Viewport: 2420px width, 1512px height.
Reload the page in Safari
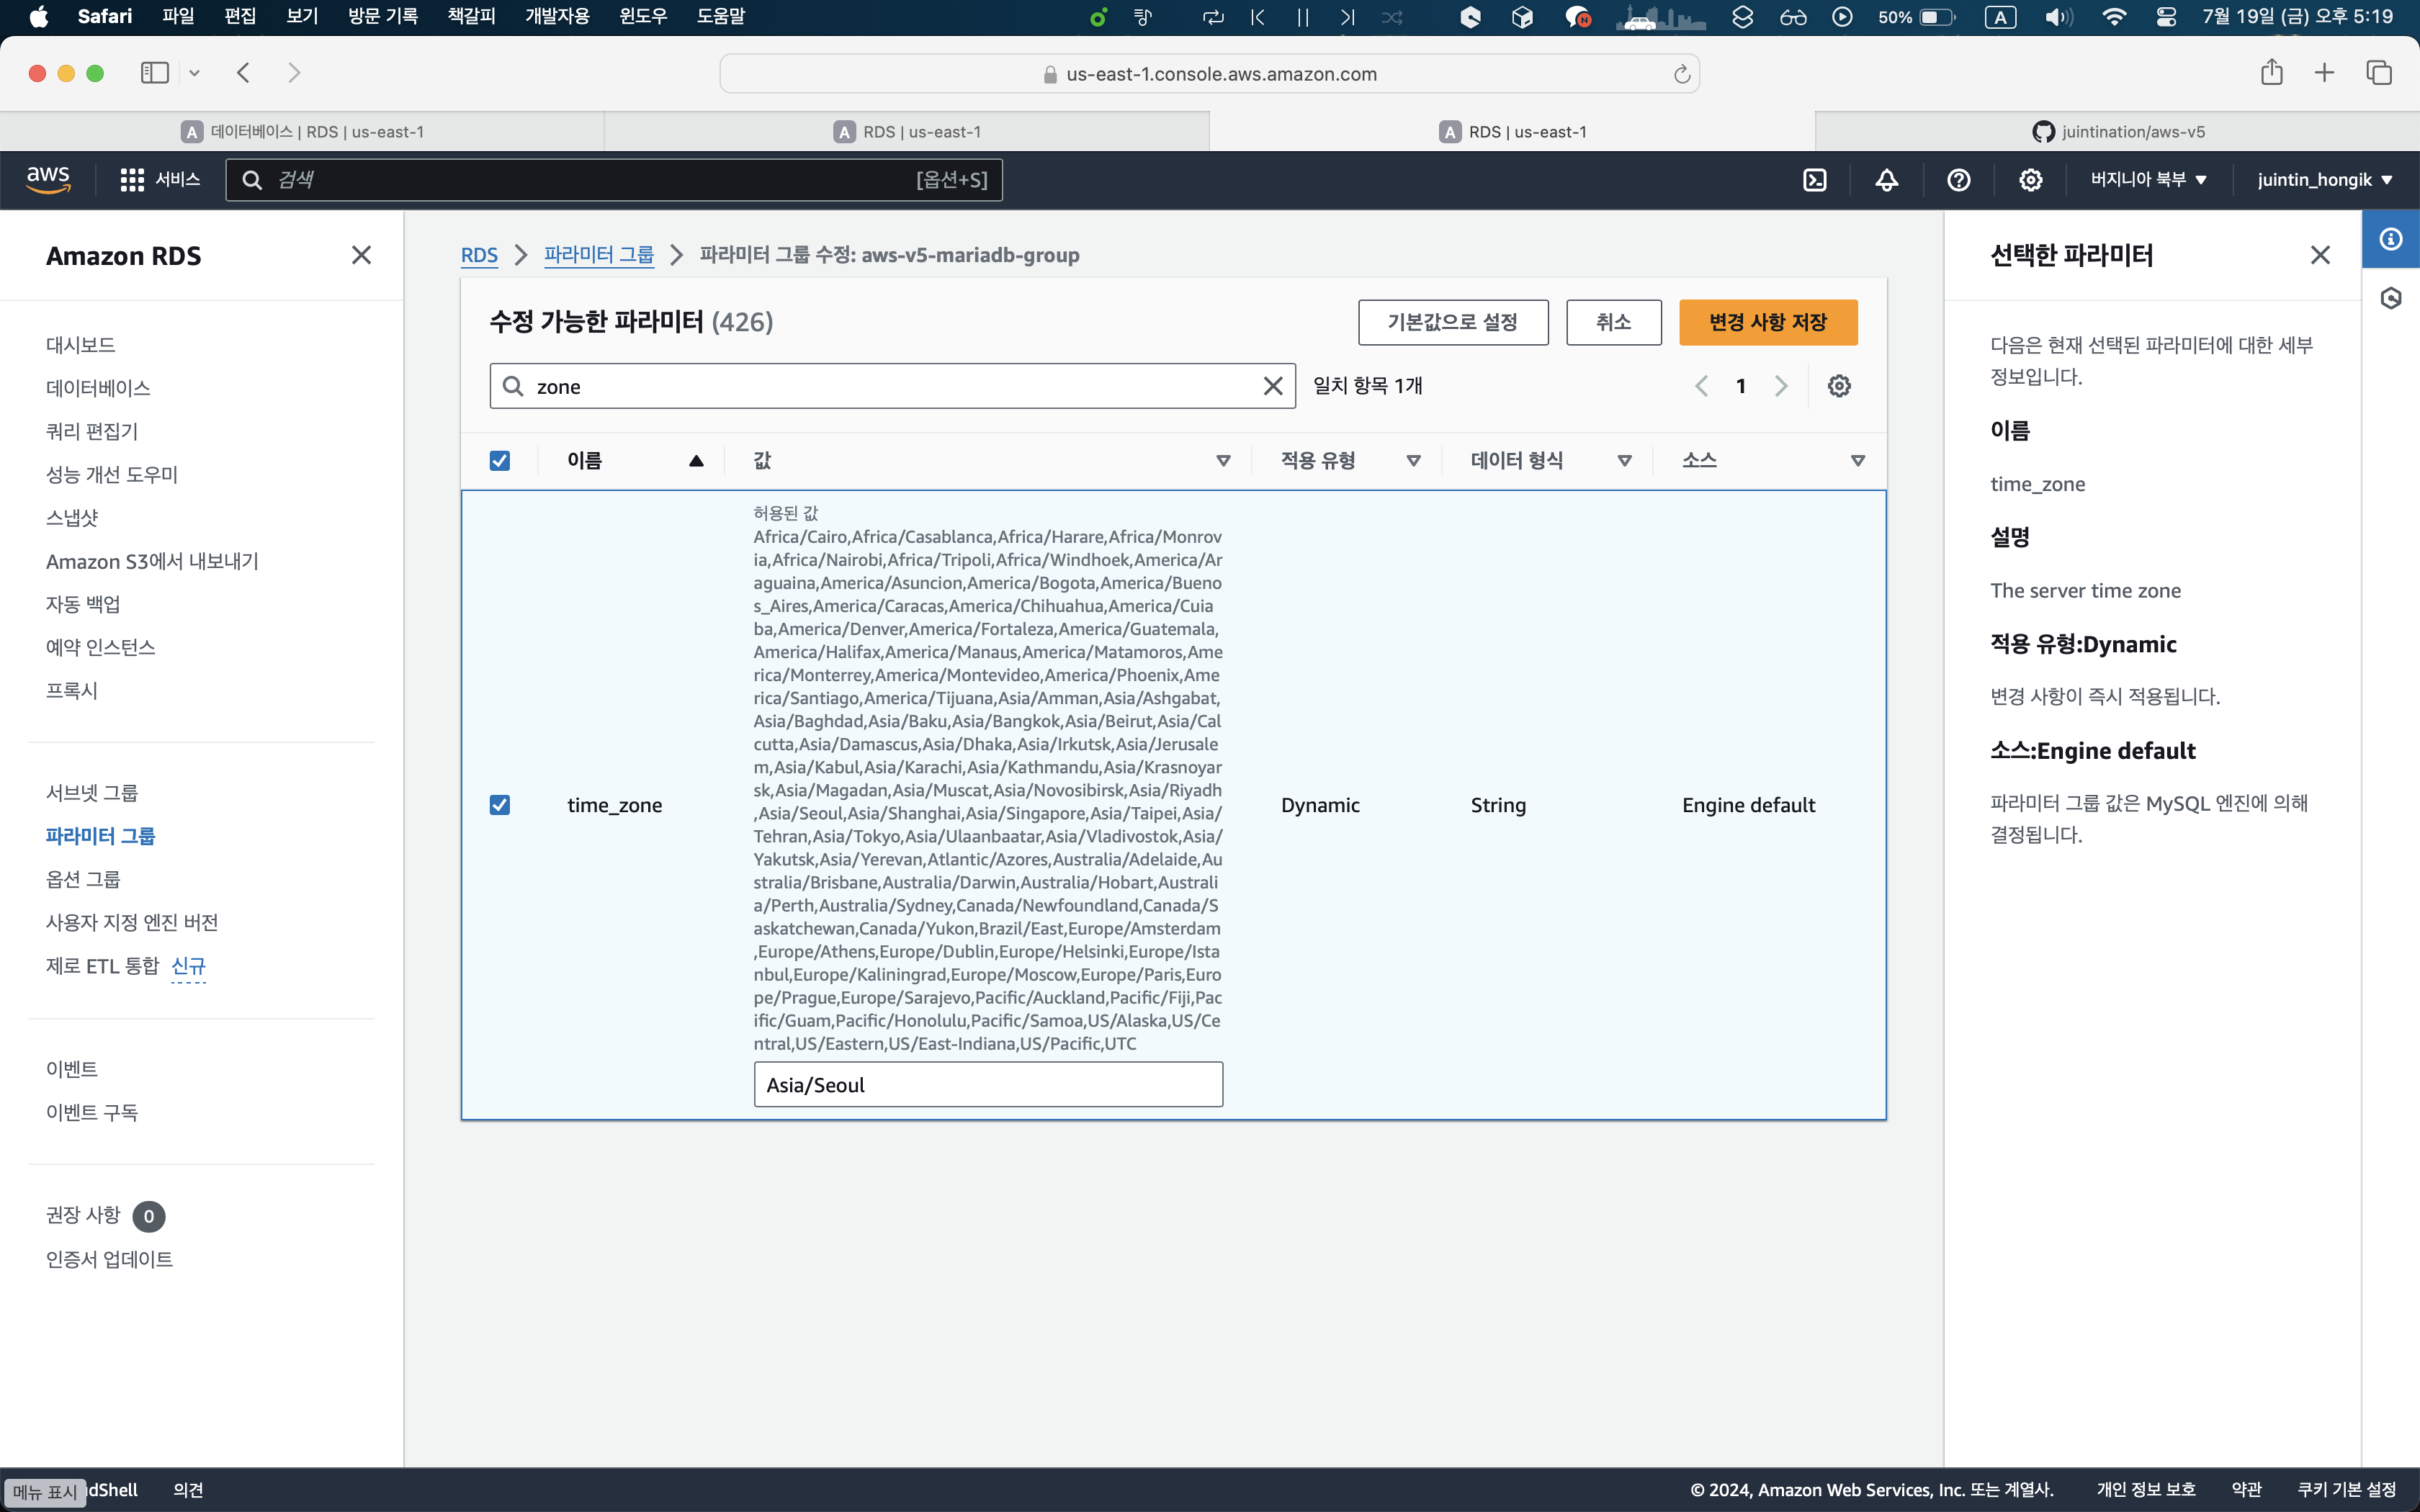click(x=1681, y=74)
